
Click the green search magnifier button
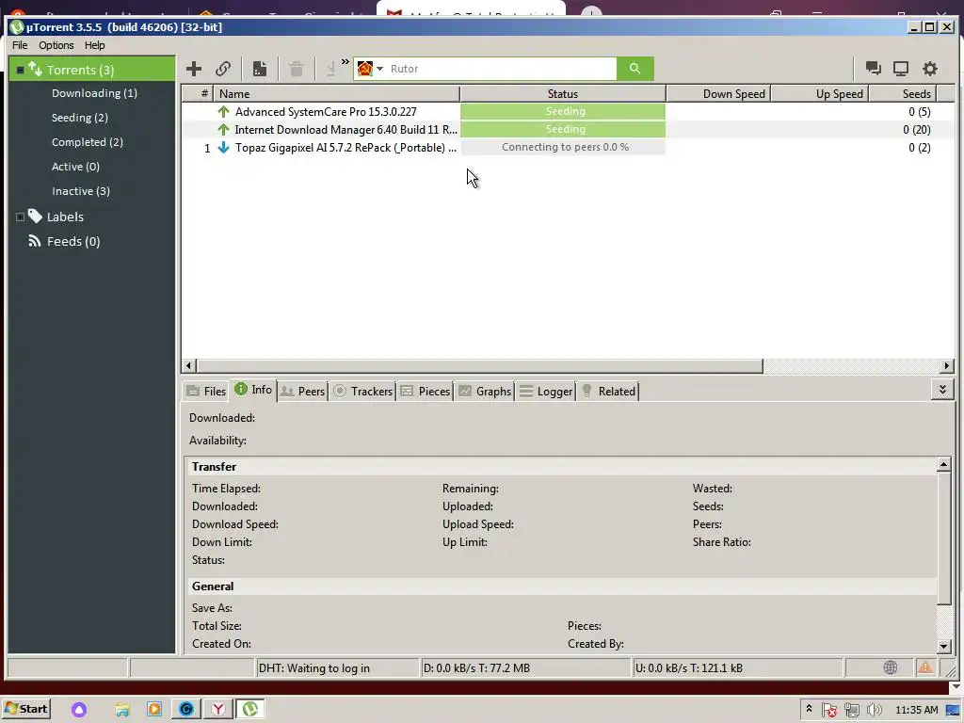coord(635,69)
